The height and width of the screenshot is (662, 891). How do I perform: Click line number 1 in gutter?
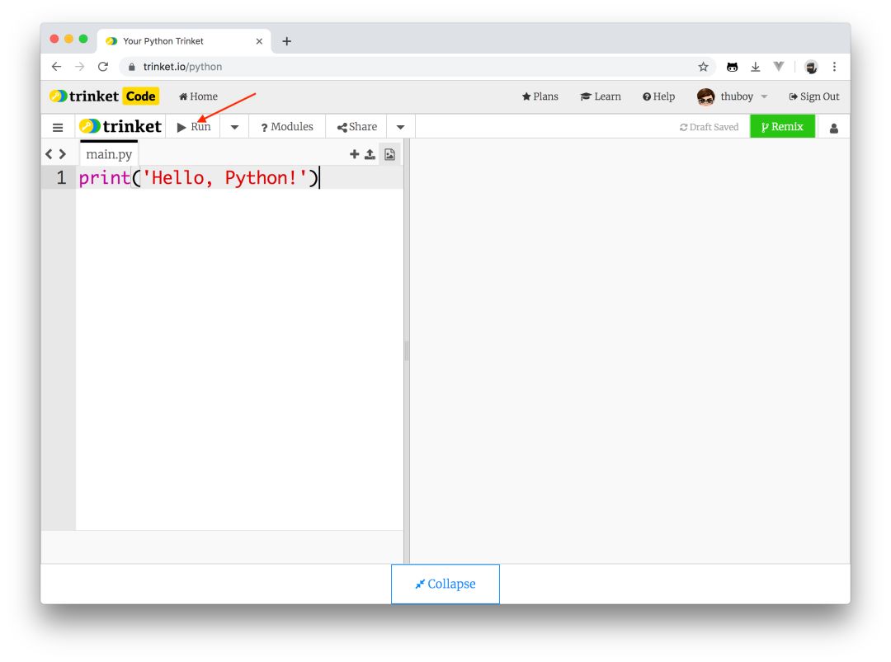tap(61, 178)
